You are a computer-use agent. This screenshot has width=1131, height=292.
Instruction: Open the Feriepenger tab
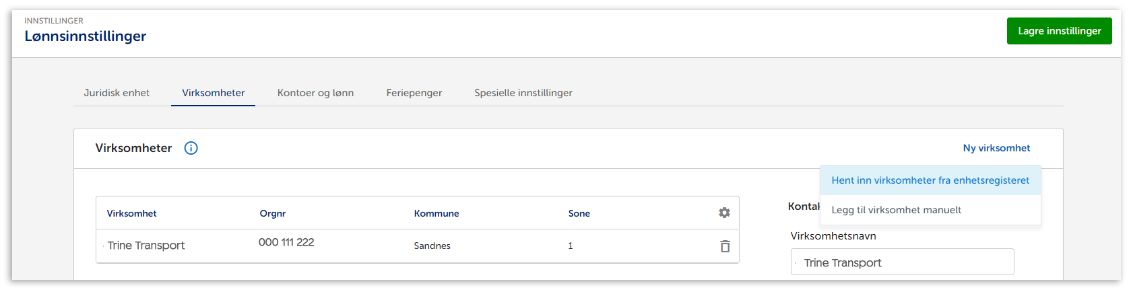(414, 93)
